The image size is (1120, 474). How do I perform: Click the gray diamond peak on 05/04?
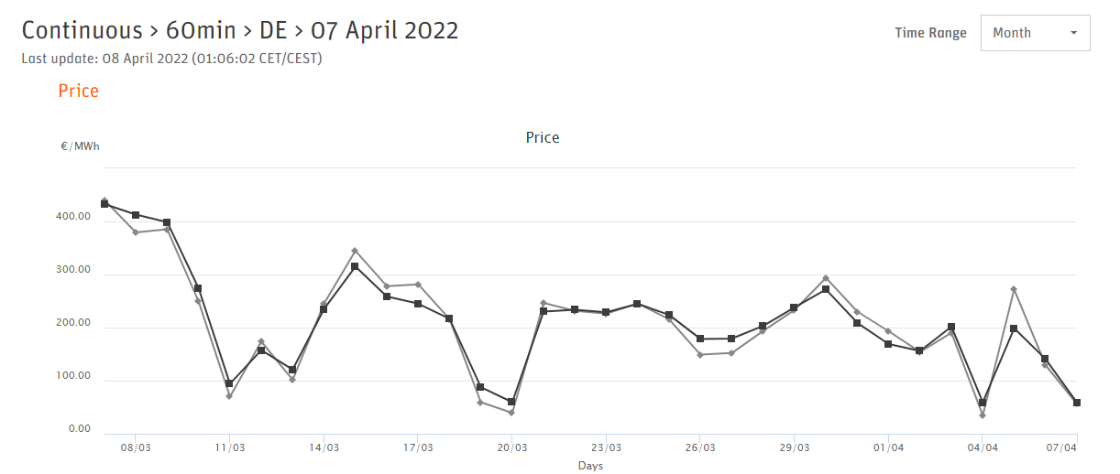click(1014, 289)
